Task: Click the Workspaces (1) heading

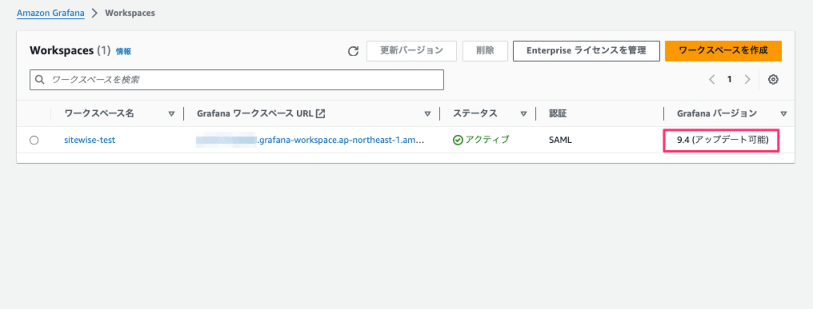Action: [70, 51]
